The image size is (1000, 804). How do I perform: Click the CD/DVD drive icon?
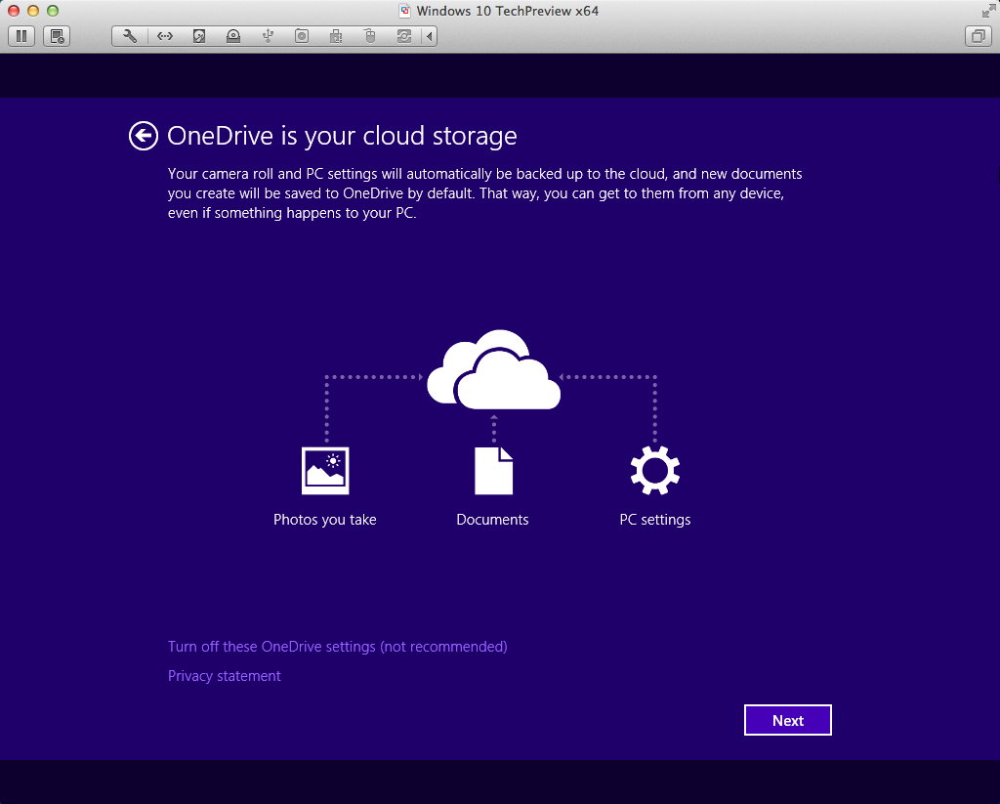[233, 36]
